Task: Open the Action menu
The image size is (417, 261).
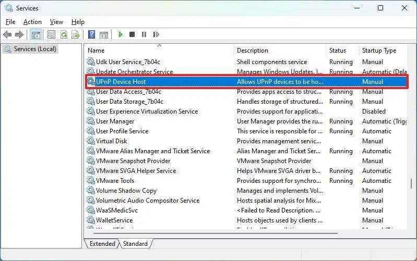Action: (x=32, y=22)
